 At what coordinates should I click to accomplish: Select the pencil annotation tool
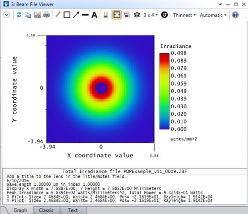point(58,15)
